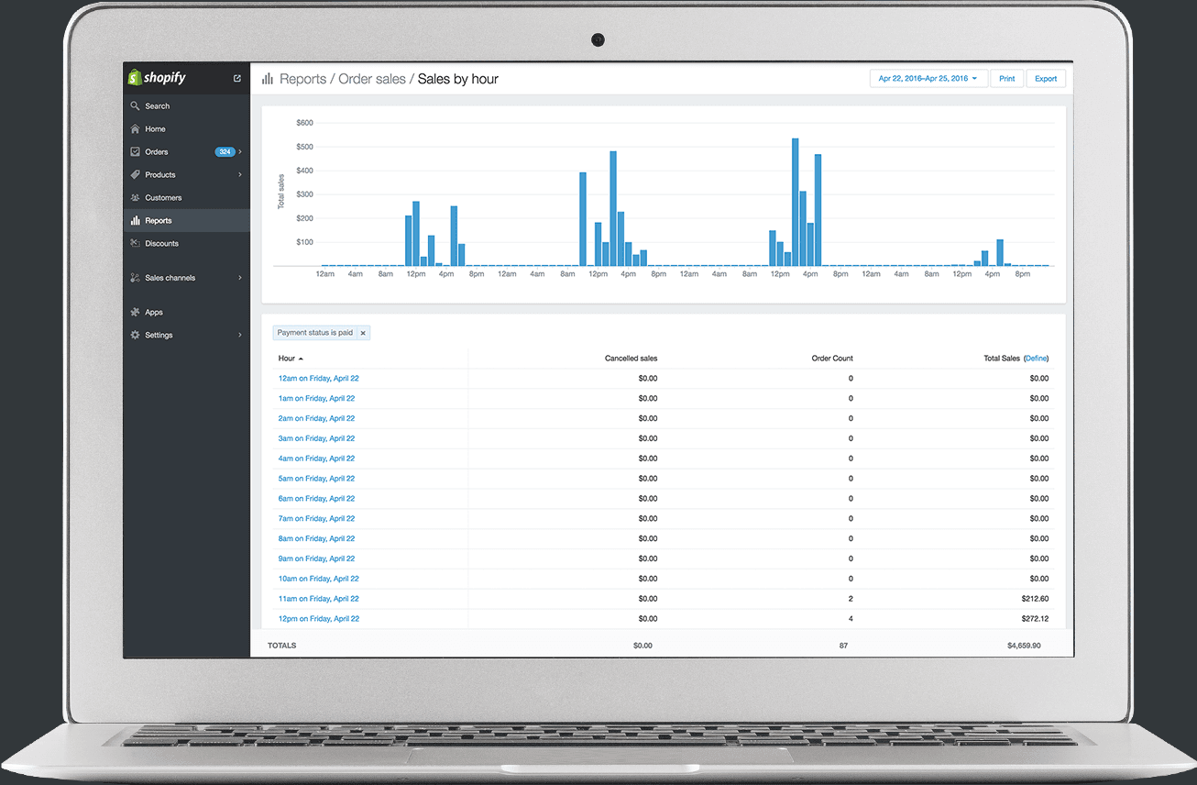The height and width of the screenshot is (785, 1197).
Task: Click the Reports bar chart sidebar icon
Action: (135, 221)
